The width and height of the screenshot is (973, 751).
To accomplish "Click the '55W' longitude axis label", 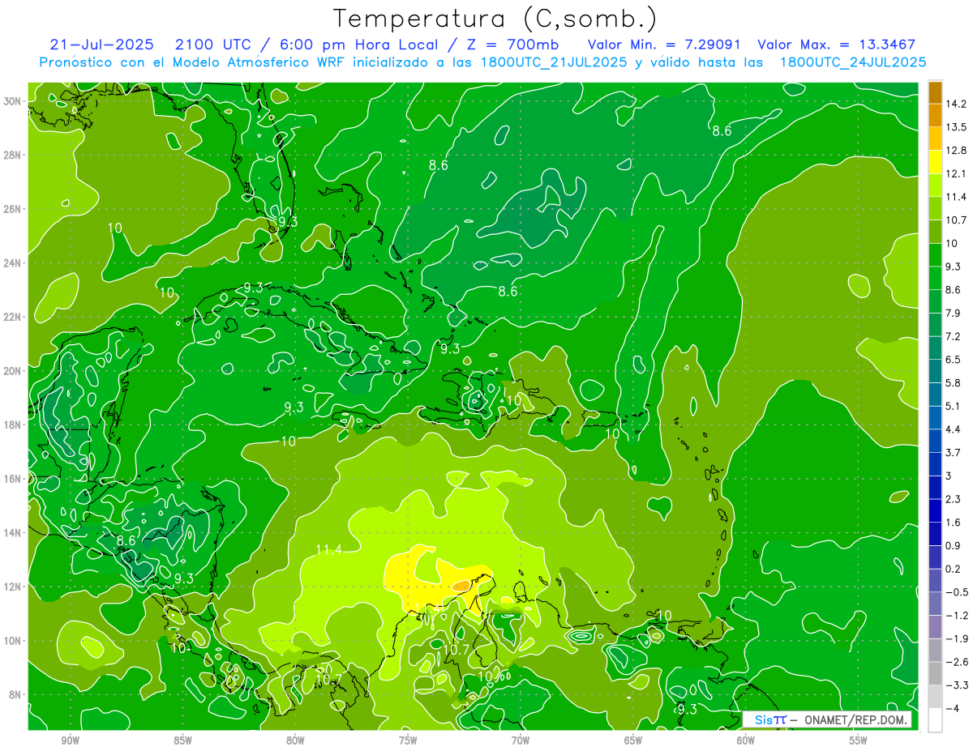I will point(859,740).
